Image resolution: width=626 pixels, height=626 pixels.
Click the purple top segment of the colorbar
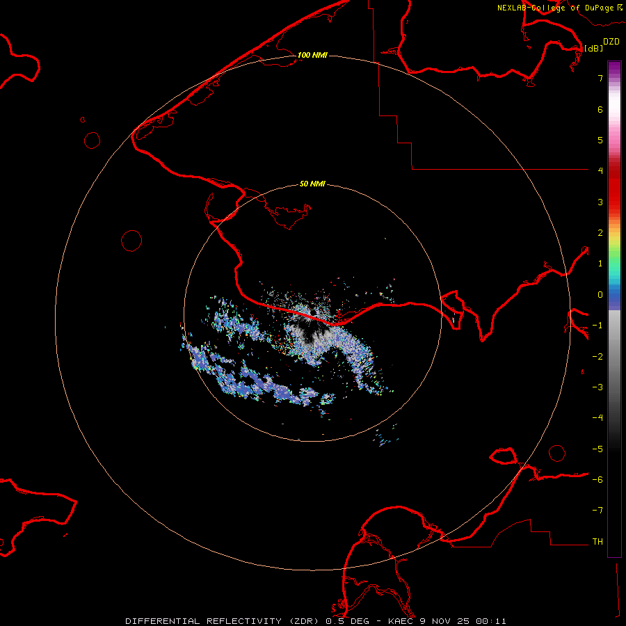pos(614,69)
